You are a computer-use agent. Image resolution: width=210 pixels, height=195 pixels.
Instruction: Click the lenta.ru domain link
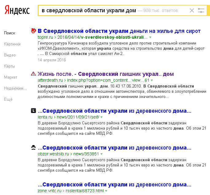pos(45,117)
